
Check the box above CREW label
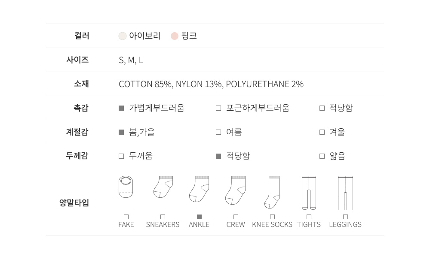click(x=236, y=217)
